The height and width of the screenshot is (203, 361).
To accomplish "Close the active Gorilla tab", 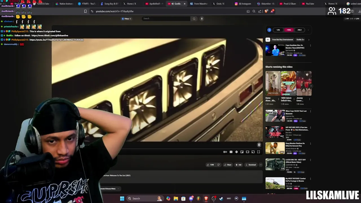I will click(184, 4).
